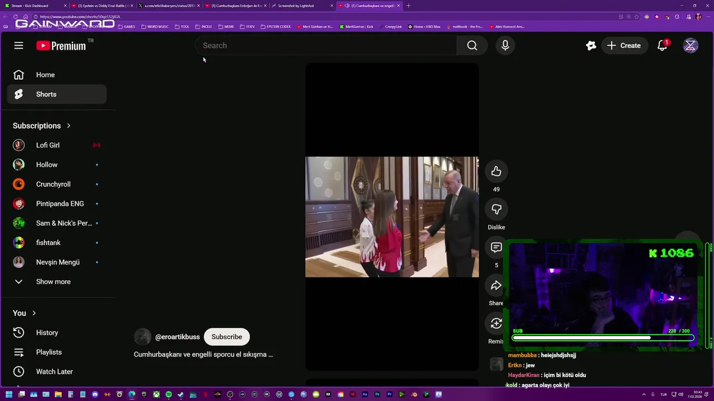The width and height of the screenshot is (714, 401).
Task: Click the search magnifier button
Action: [472, 46]
